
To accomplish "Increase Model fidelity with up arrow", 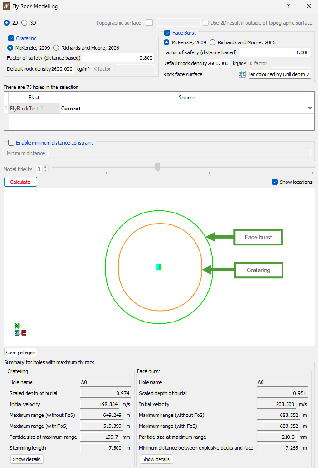I will click(45, 167).
